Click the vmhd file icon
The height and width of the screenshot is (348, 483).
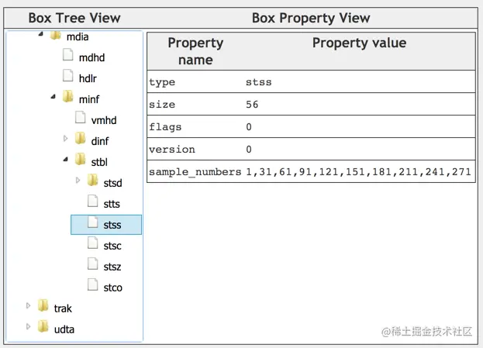80,118
